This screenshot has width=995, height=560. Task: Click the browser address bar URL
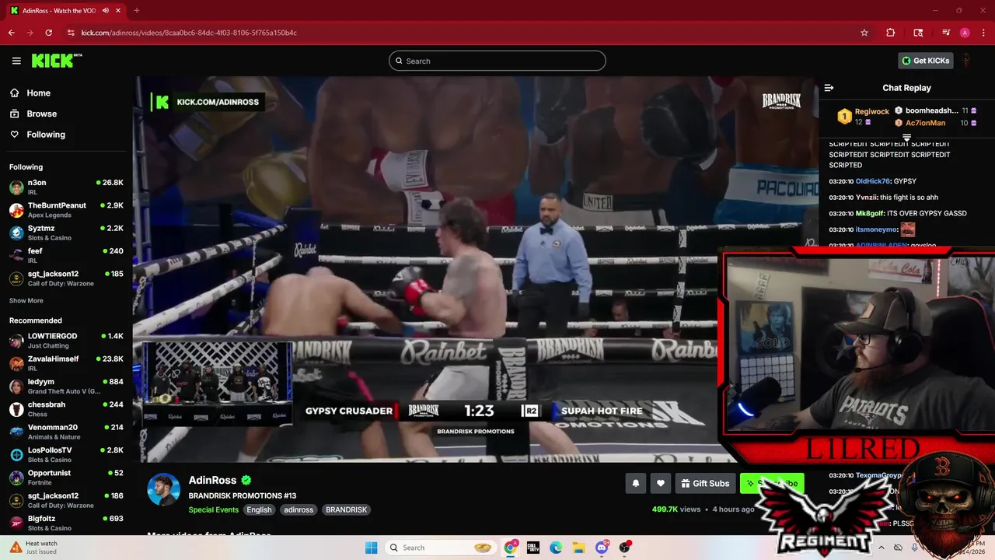(189, 33)
